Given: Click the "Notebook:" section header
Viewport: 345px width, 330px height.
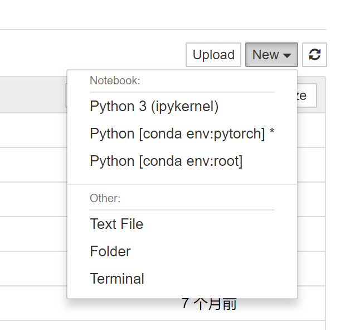Looking at the screenshot, I should pyautogui.click(x=115, y=80).
